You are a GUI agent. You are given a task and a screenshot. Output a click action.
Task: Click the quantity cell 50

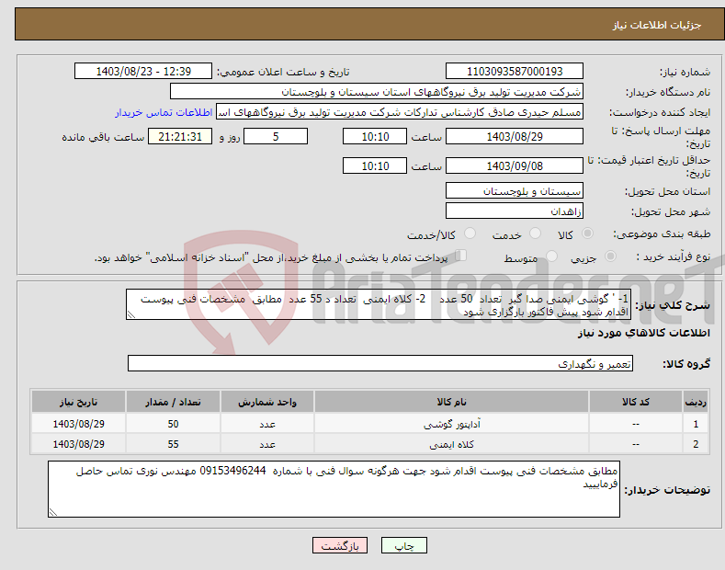173,424
